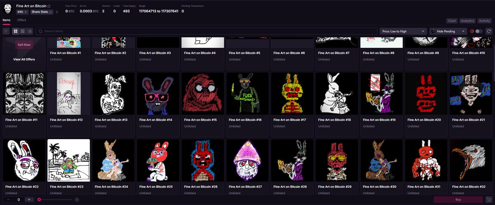Image resolution: width=495 pixels, height=205 pixels.
Task: Open Fine Art on Bitcoin #17 thumbnail
Action: click(x=292, y=94)
